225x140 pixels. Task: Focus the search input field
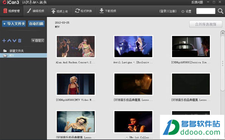[x=206, y=11]
